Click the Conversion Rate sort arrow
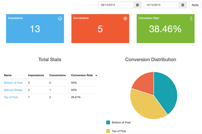 click(x=96, y=75)
